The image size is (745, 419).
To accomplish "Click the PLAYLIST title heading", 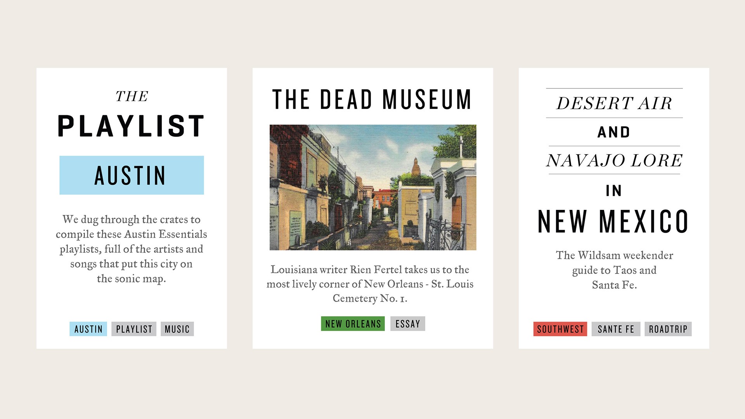I will tap(131, 126).
